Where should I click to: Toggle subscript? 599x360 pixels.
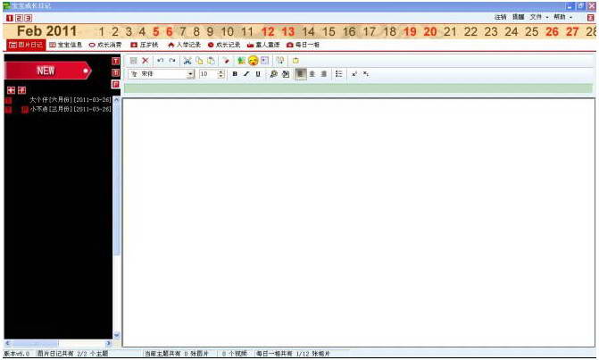pos(366,74)
